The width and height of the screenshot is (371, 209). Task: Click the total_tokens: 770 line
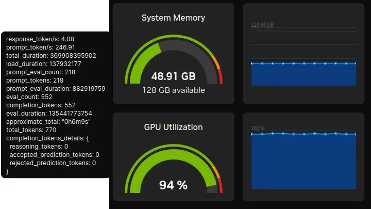pyautogui.click(x=31, y=130)
